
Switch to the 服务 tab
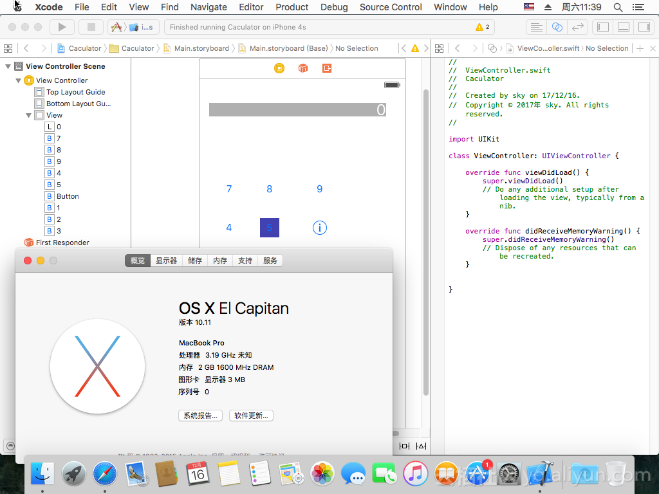(270, 261)
